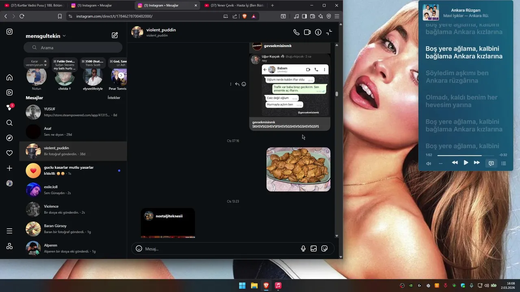Screen dimensions: 520x292
Task: Open a new browser tab
Action: (272, 5)
